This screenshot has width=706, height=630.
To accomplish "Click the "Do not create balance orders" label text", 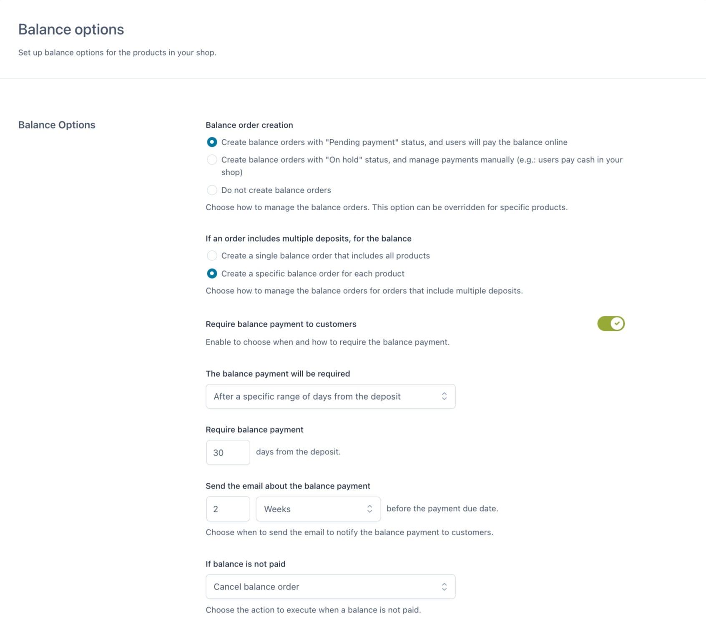I will pyautogui.click(x=276, y=190).
